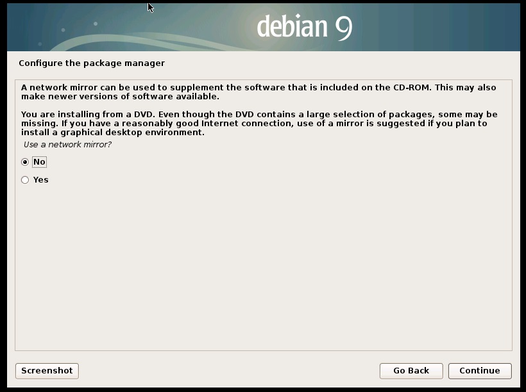
Task: Click the "Configure the package manager" heading
Action: [92, 63]
